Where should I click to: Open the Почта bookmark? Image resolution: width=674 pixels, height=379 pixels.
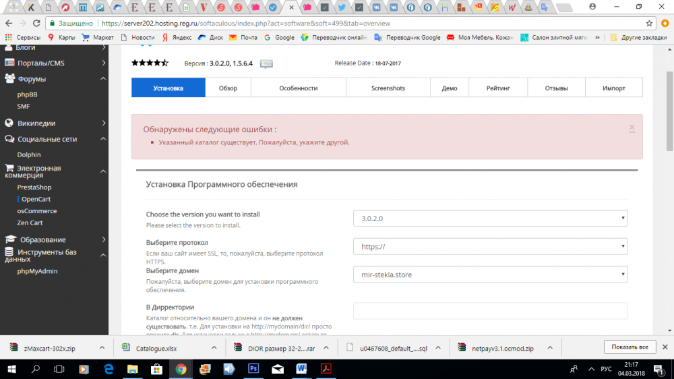click(243, 37)
